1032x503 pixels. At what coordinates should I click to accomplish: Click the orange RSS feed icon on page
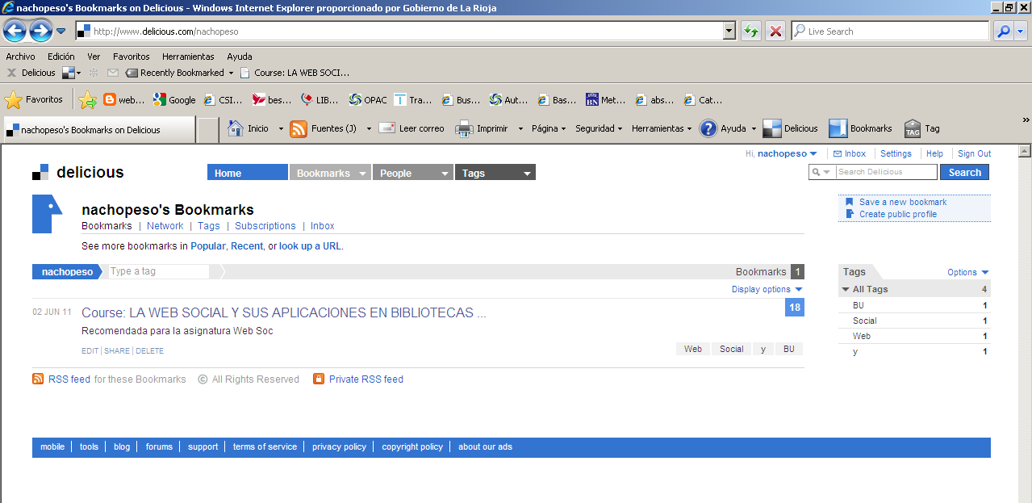click(38, 379)
